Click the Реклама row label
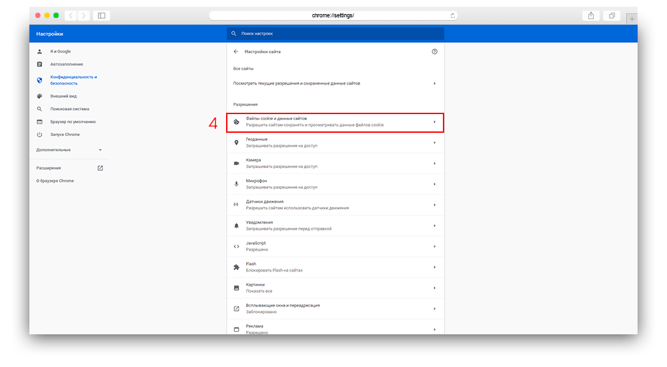The image size is (667, 367). tap(254, 326)
